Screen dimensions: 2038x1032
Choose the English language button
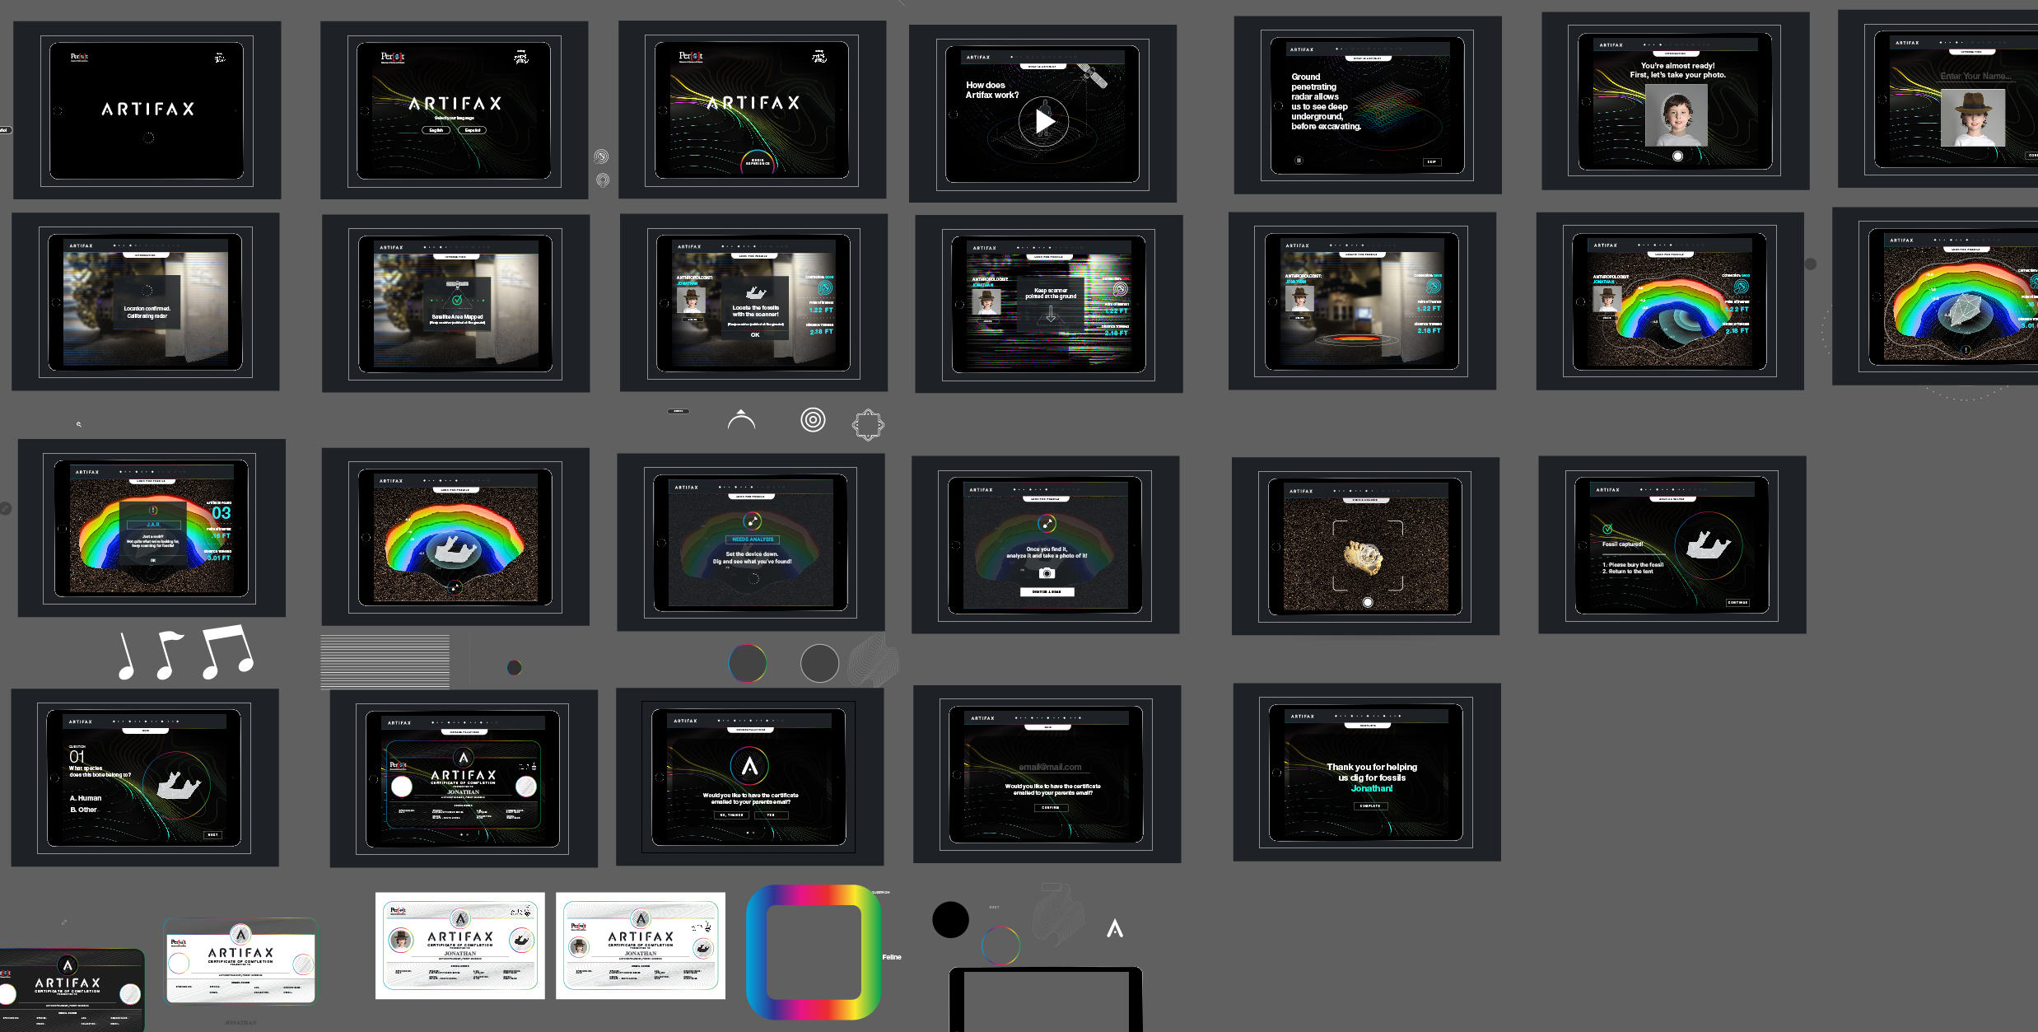[x=436, y=130]
